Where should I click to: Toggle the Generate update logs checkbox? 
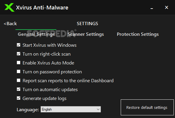point(18,98)
